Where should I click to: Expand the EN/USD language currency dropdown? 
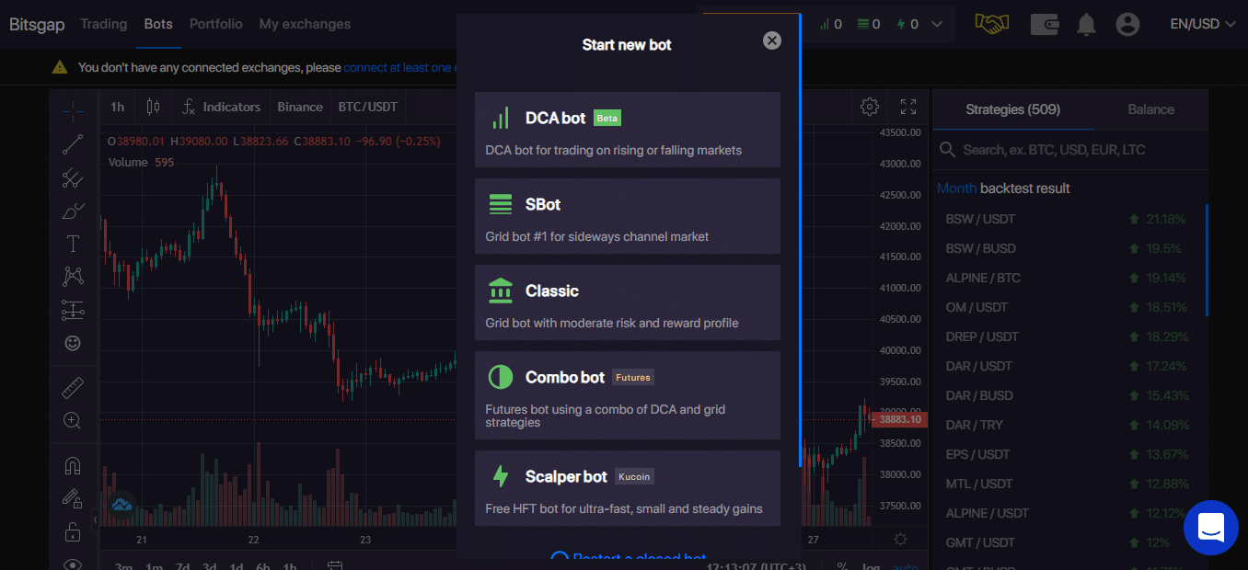click(1202, 24)
